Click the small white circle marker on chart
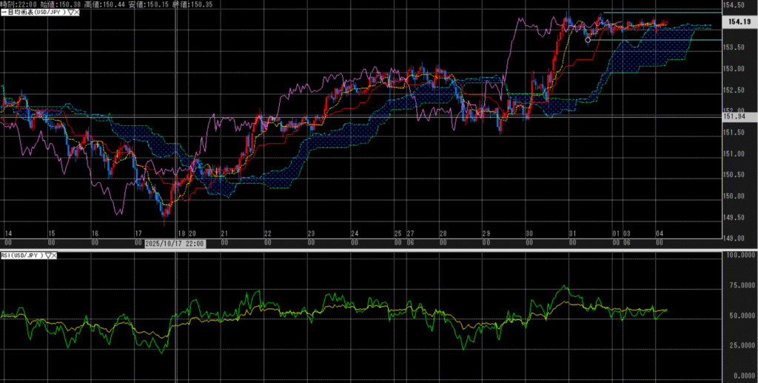 [588, 40]
